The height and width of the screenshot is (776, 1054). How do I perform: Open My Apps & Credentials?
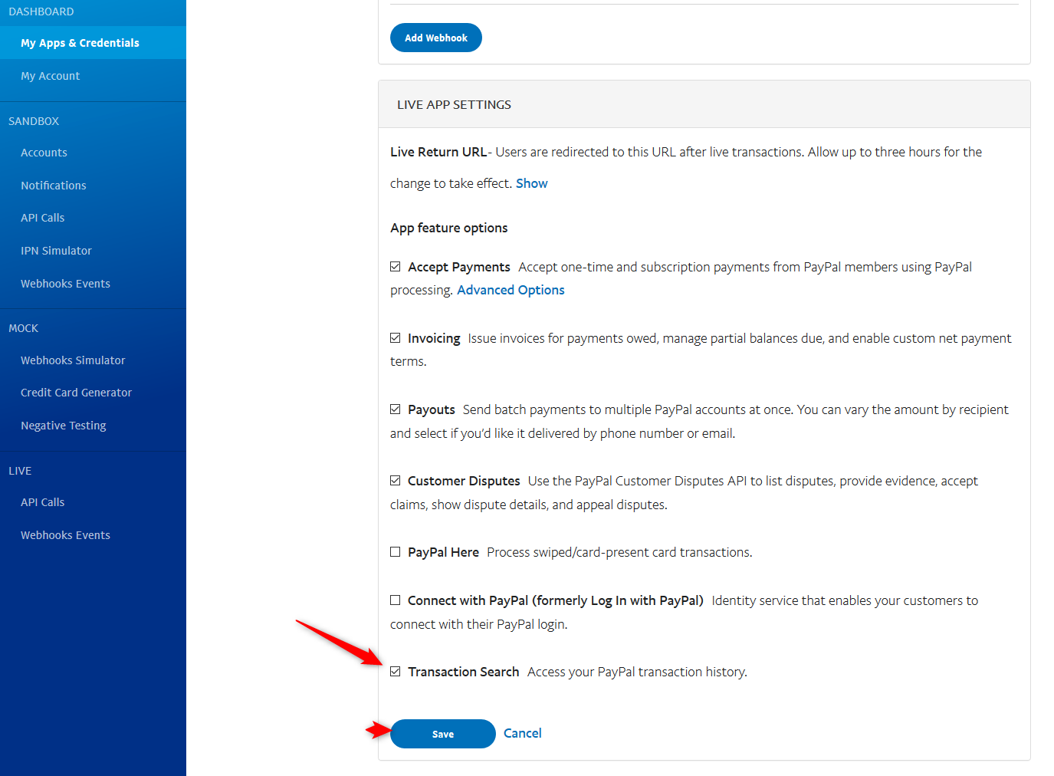(93, 43)
